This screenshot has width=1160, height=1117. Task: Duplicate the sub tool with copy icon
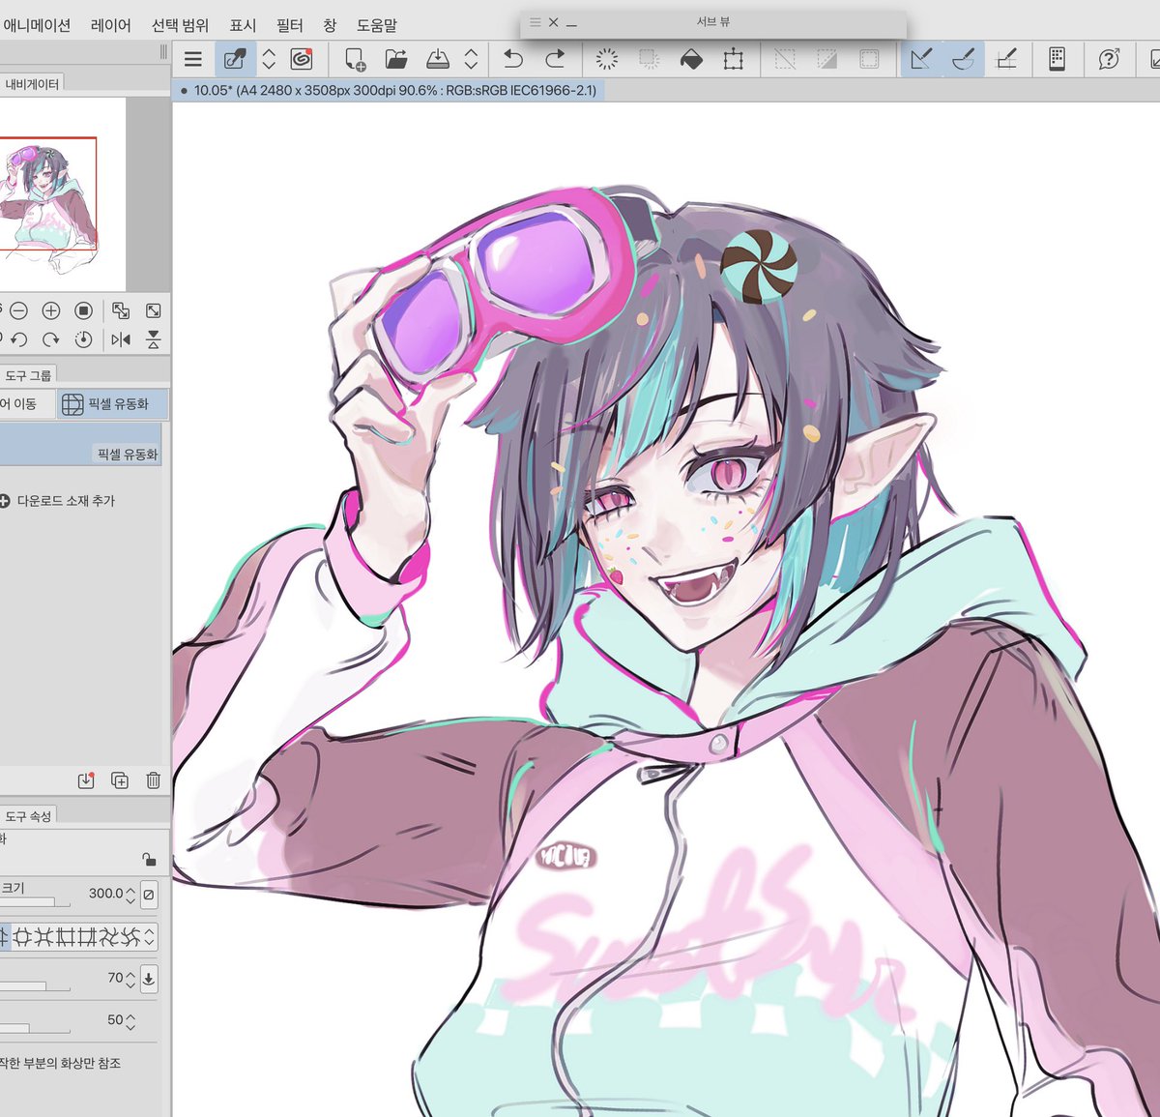point(120,780)
